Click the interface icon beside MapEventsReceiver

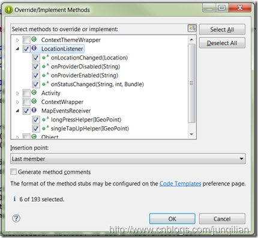(x=34, y=110)
